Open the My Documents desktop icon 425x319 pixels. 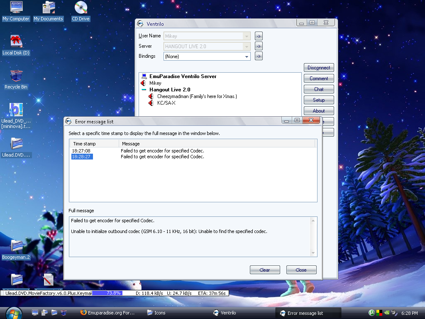click(48, 11)
